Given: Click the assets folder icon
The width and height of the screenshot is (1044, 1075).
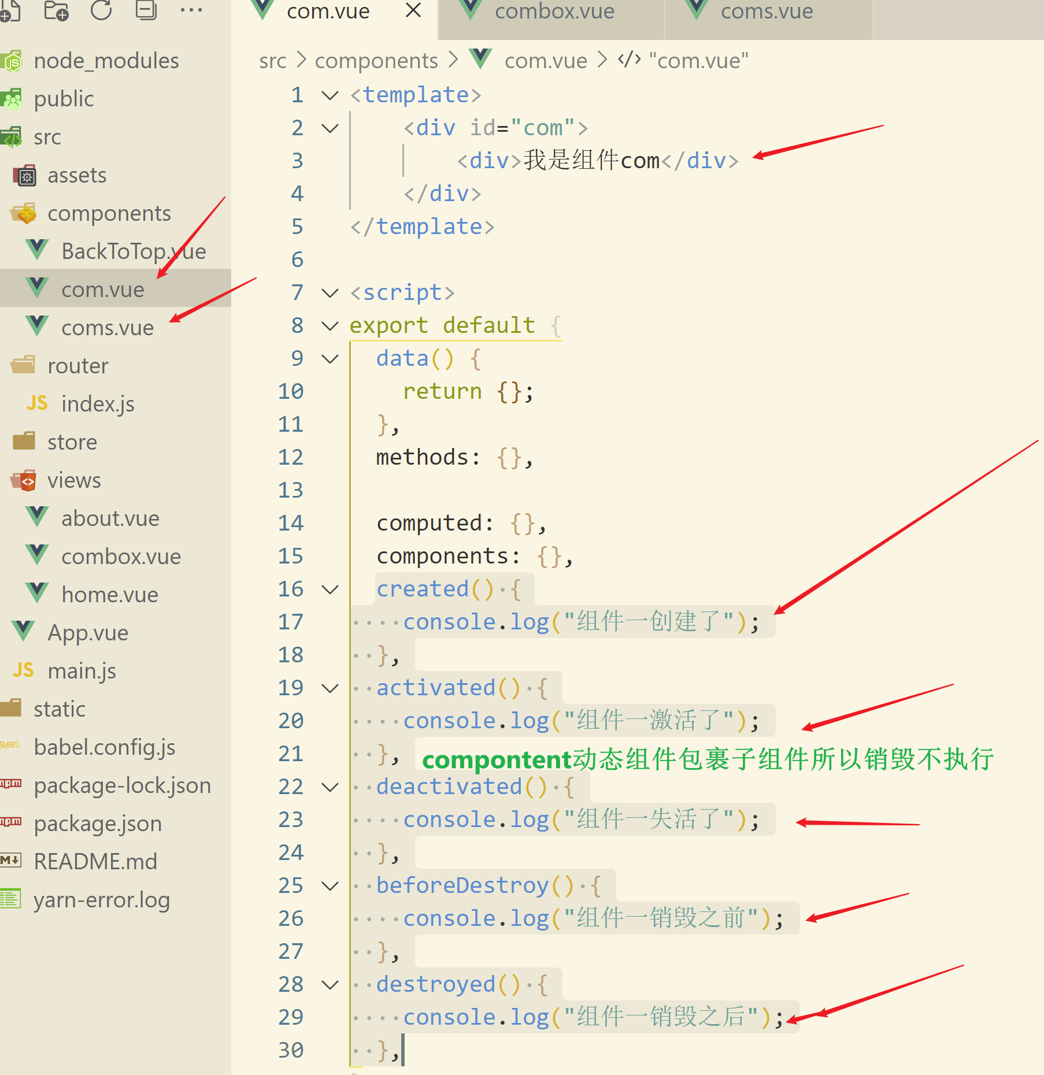Looking at the screenshot, I should coord(24,175).
